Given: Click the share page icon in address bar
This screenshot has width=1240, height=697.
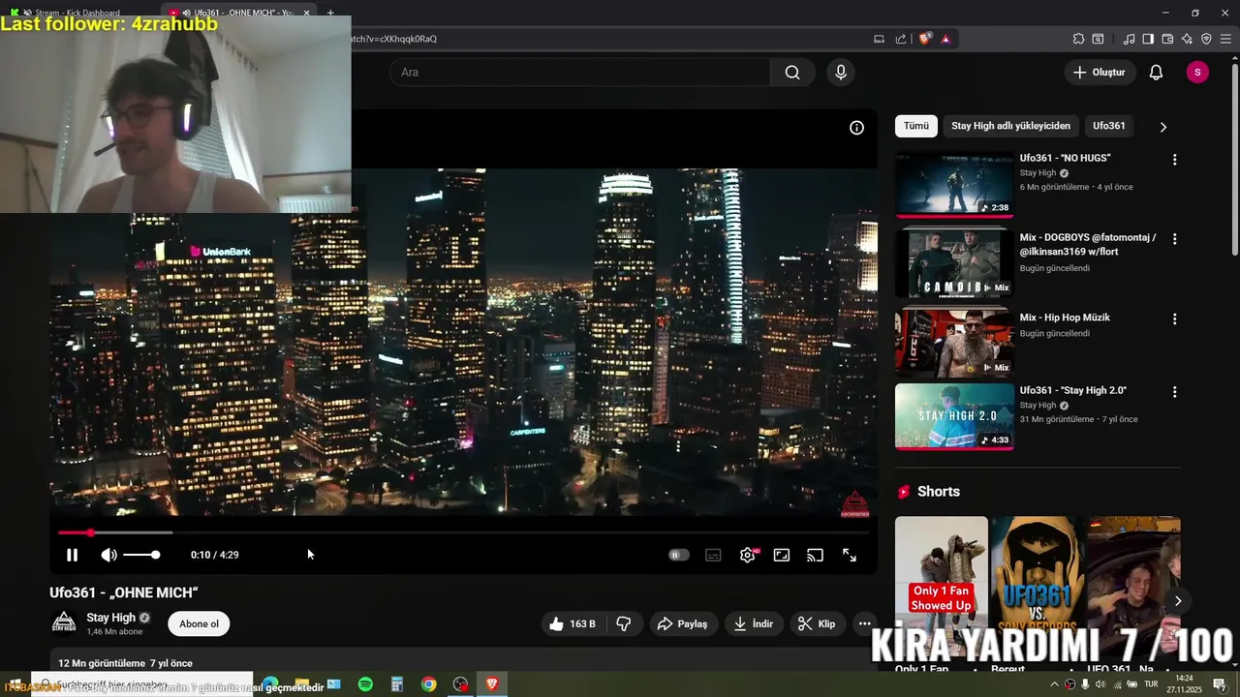Looking at the screenshot, I should [x=901, y=39].
